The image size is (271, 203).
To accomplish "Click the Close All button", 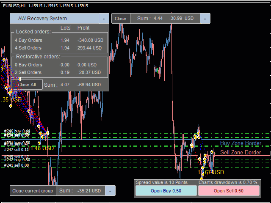I will pos(27,85).
